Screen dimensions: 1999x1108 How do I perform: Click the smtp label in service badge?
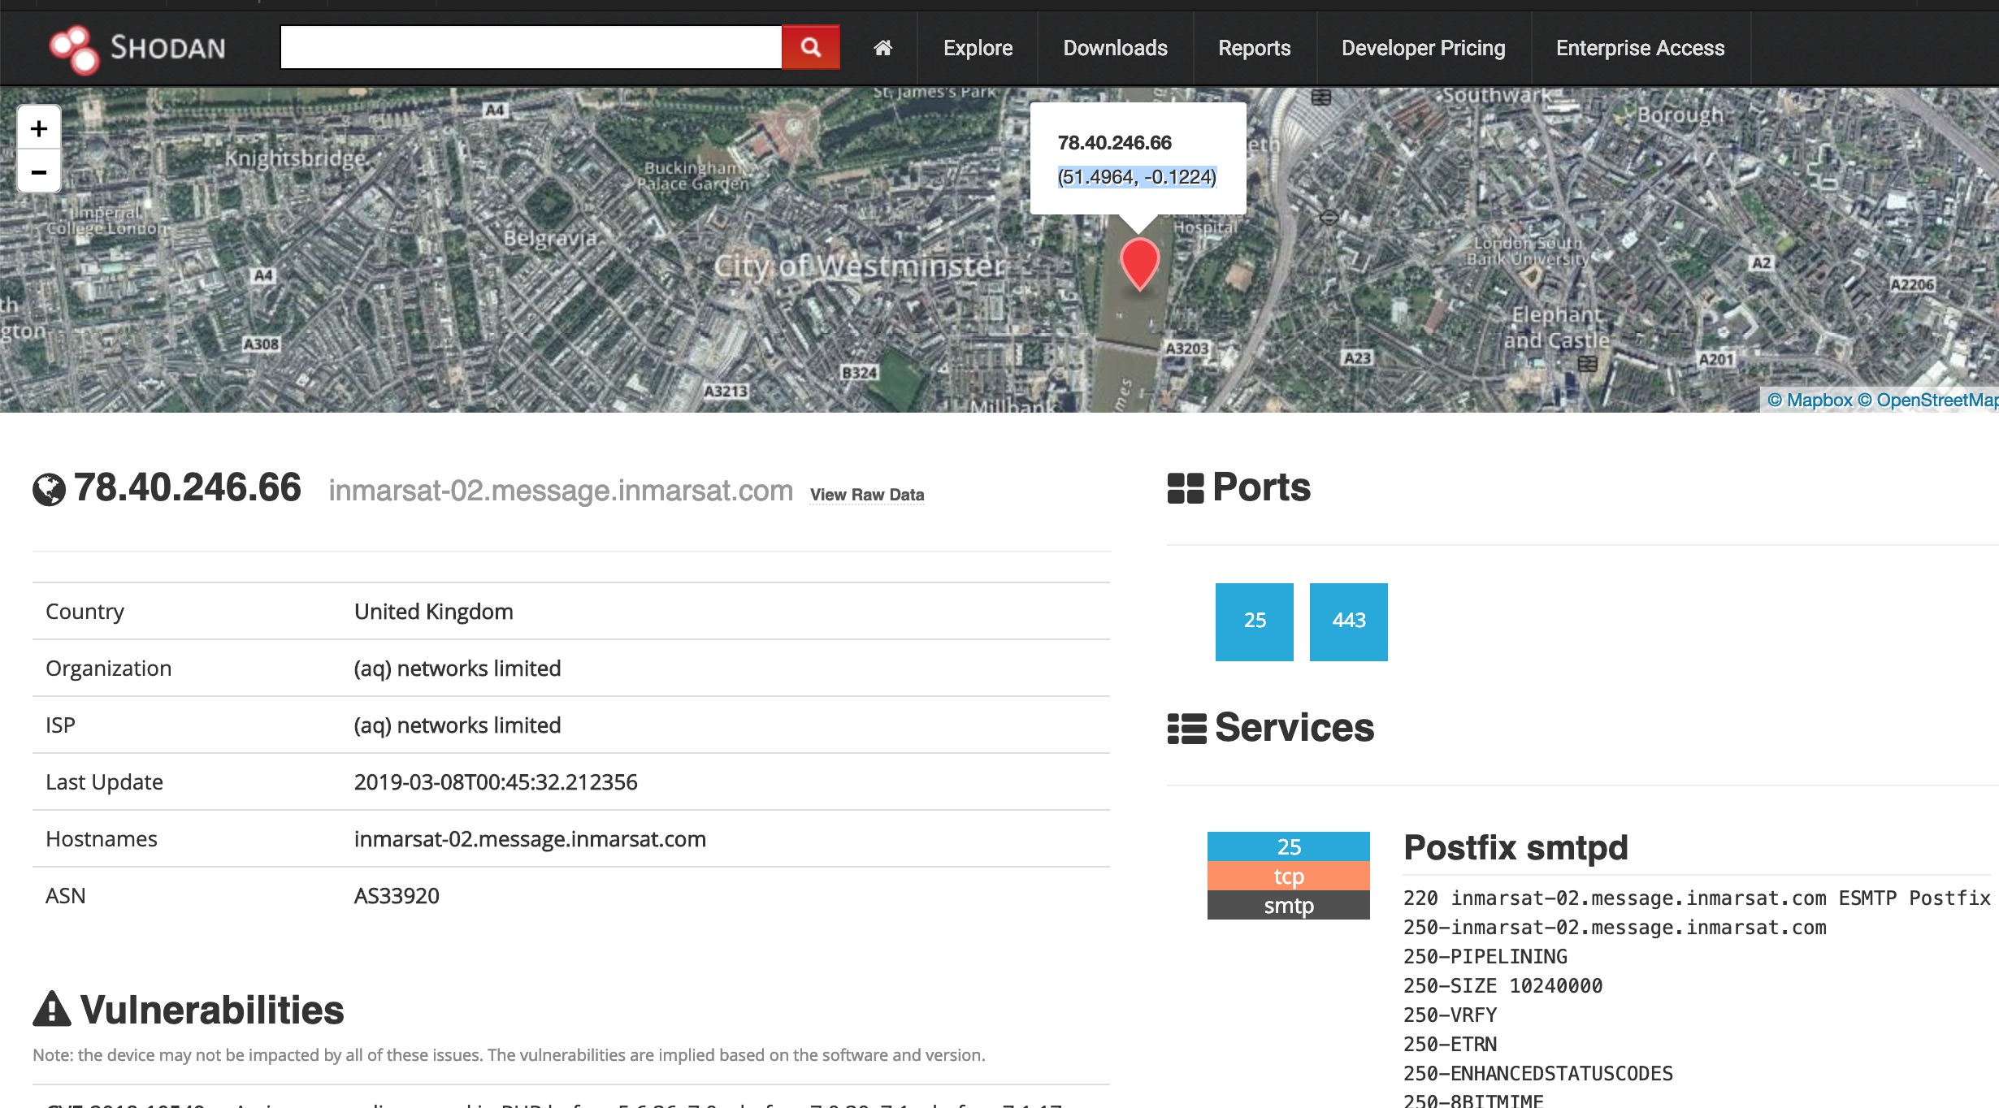pyautogui.click(x=1289, y=905)
